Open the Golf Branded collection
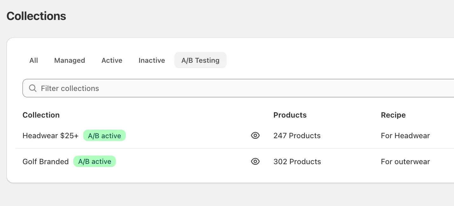The image size is (454, 206). tap(45, 161)
